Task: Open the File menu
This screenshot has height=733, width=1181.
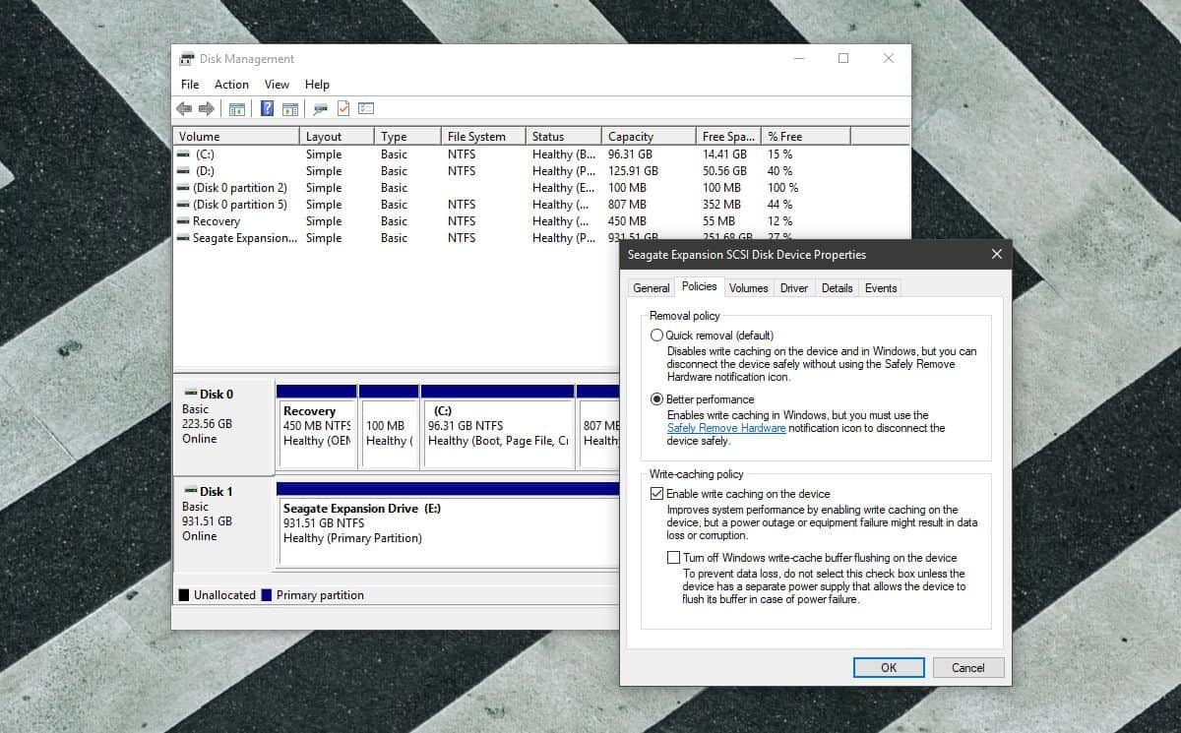Action: point(190,85)
